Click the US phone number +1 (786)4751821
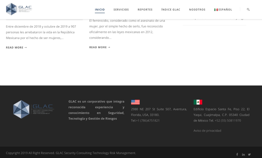This screenshot has height=158, width=262. 148,120
